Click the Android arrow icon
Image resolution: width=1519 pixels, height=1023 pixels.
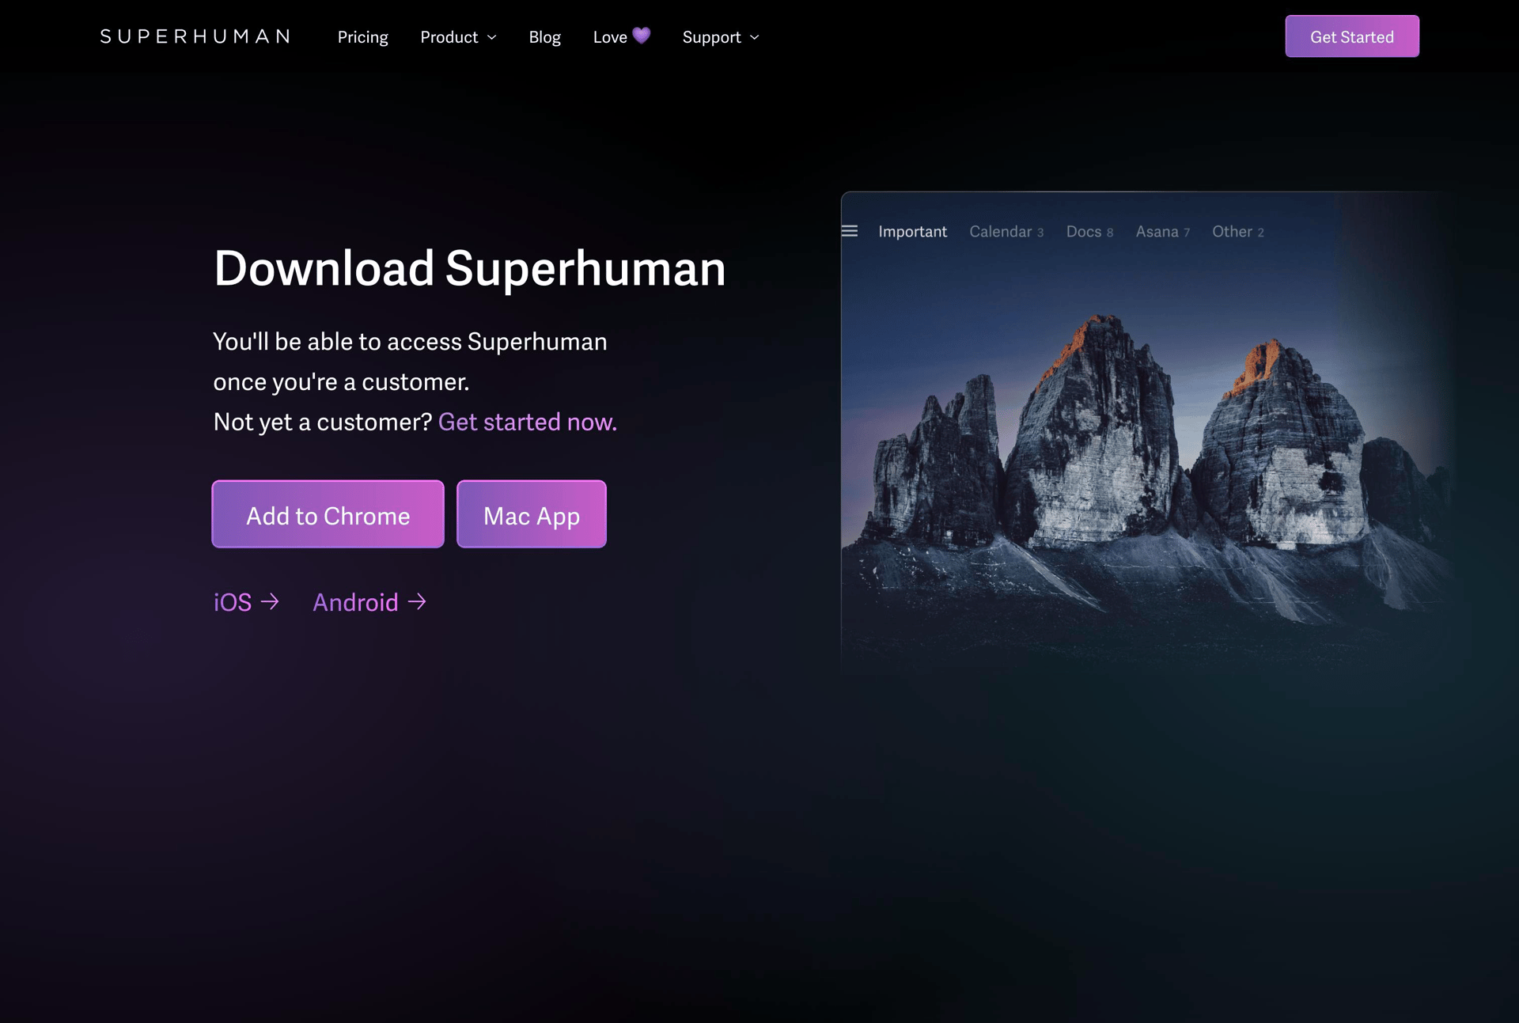tap(417, 602)
